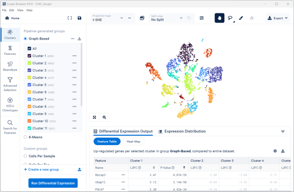This screenshot has height=192, width=294.
Task: Click Create a new group link
Action: (x=41, y=170)
